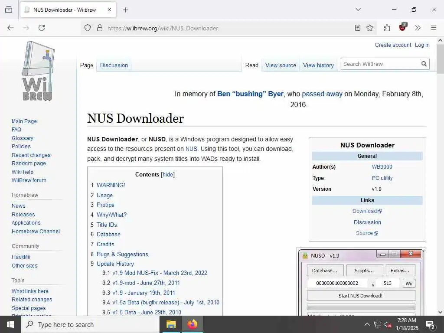This screenshot has height=333, width=444.
Task: Select the Read tab
Action: pyautogui.click(x=252, y=65)
